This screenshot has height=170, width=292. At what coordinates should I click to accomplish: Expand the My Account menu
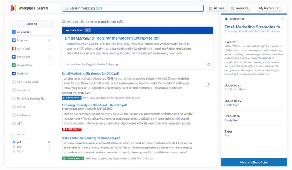click(x=269, y=8)
